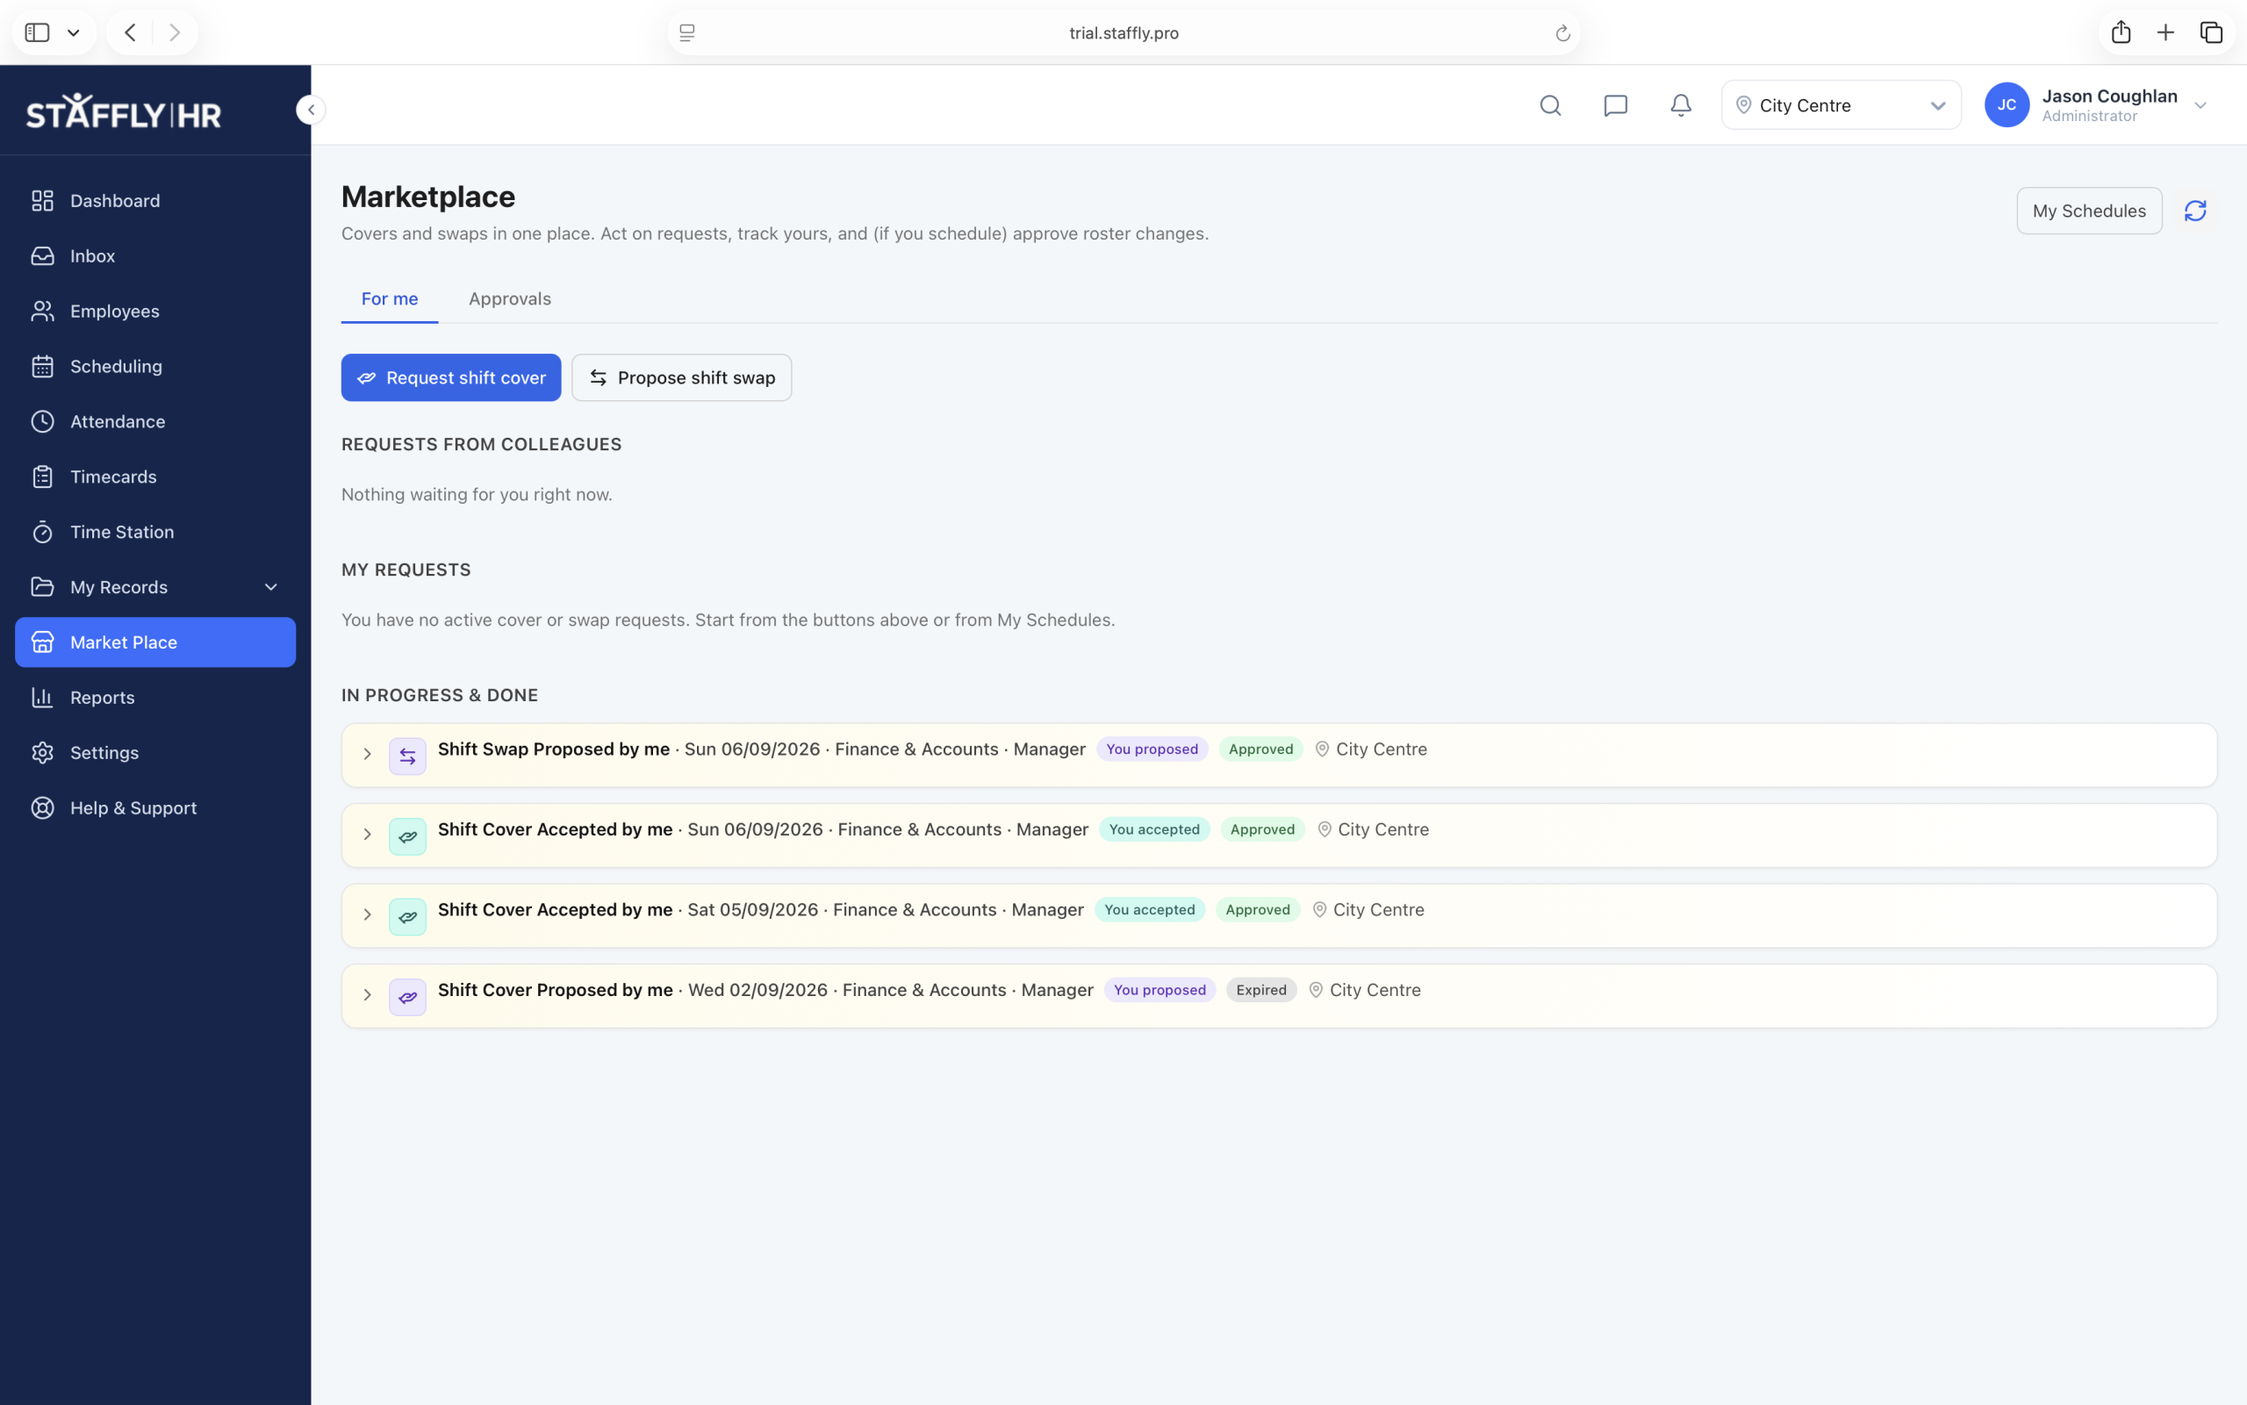Reload the page in the address bar
This screenshot has height=1405, width=2247.
(x=1562, y=33)
